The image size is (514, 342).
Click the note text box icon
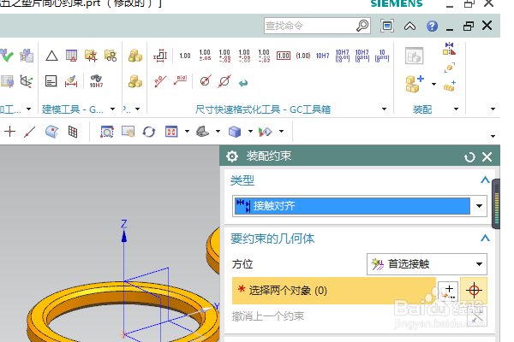(x=51, y=81)
